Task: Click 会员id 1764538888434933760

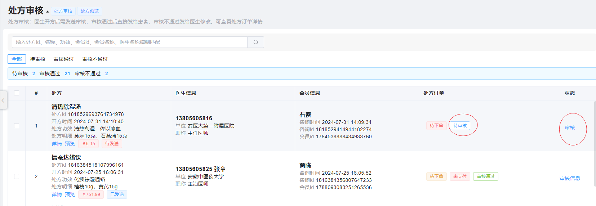Action: (x=344, y=136)
